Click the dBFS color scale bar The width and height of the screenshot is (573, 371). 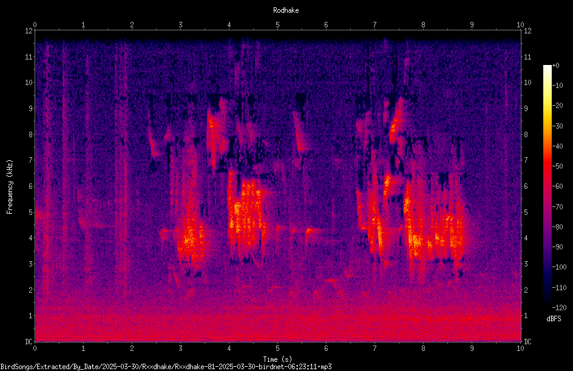(547, 186)
